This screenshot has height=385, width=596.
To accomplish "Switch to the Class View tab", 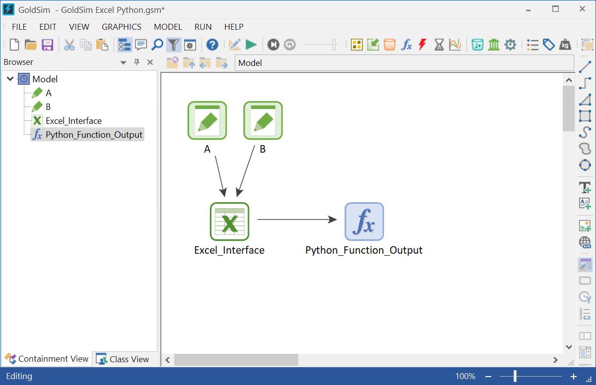I will pos(123,359).
